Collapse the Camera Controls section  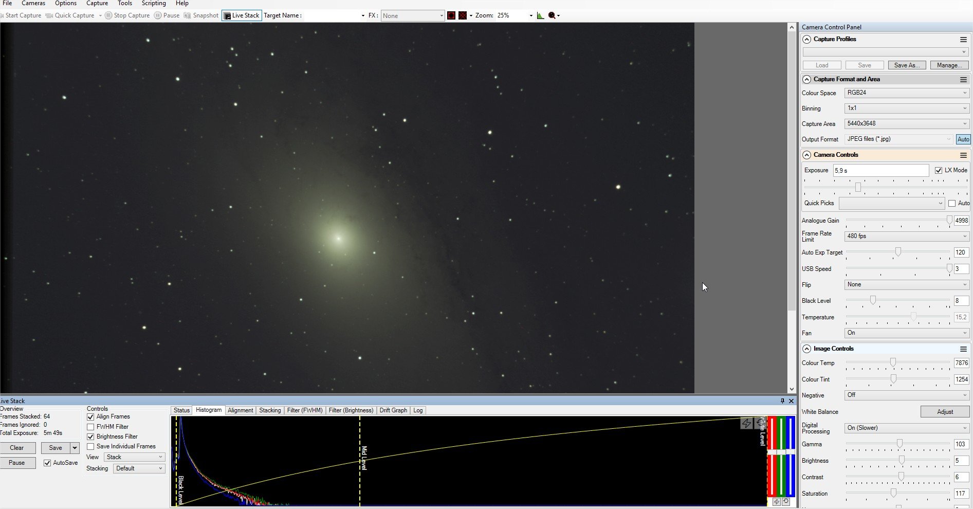click(806, 155)
